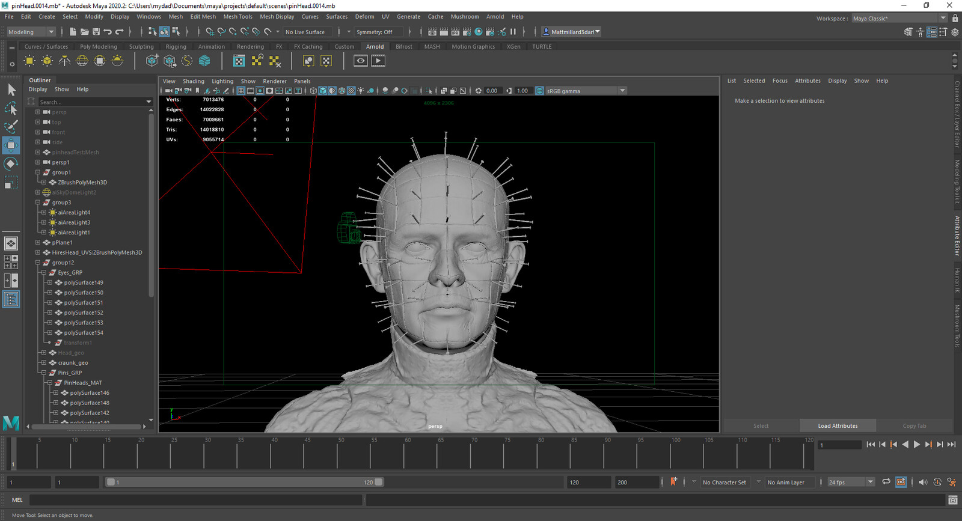
Task: Toggle Outliner panel layout icon
Action: coord(11,299)
